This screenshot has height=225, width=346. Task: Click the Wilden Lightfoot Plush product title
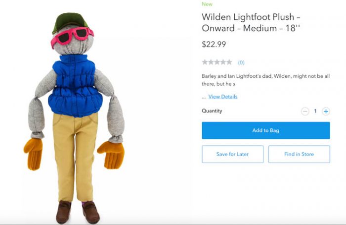pos(251,23)
